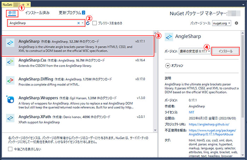
Task: Click the details pane scroll up arrow
Action: click(x=243, y=33)
